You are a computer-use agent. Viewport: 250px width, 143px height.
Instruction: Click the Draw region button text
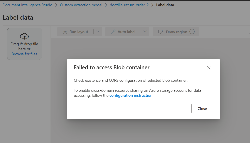pyautogui.click(x=177, y=32)
